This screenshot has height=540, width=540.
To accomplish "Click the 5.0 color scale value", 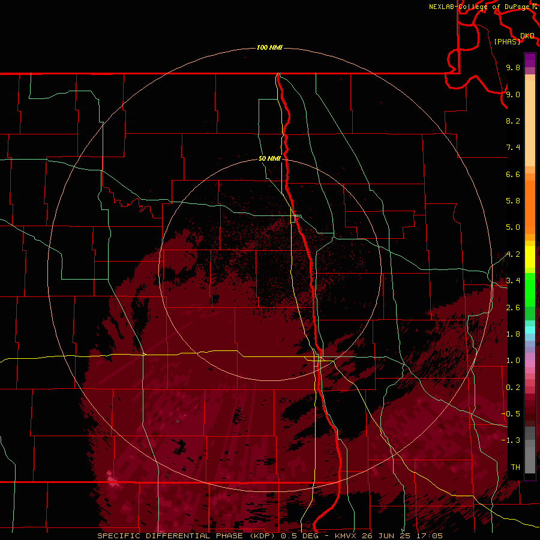I will click(513, 227).
